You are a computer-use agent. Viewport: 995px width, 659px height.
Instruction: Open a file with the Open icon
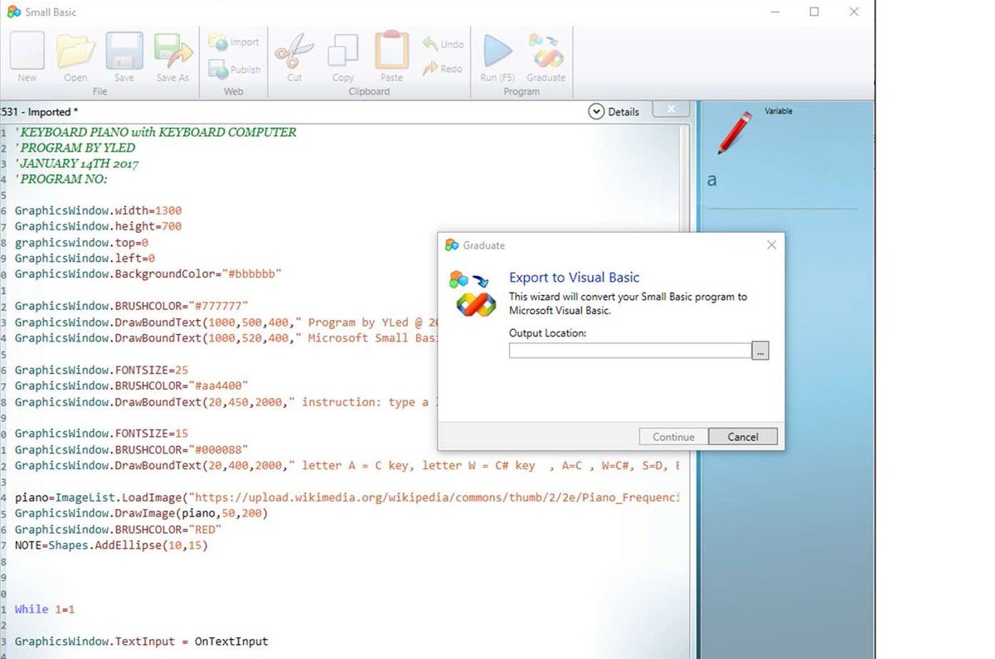(x=75, y=51)
